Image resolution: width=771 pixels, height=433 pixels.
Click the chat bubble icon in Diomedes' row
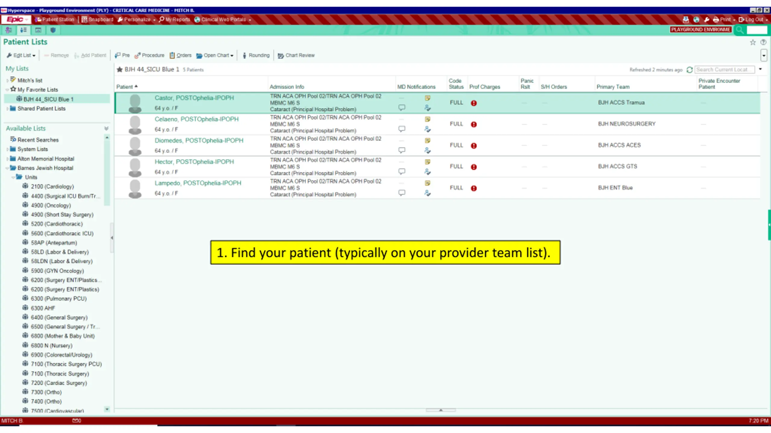[x=401, y=150]
